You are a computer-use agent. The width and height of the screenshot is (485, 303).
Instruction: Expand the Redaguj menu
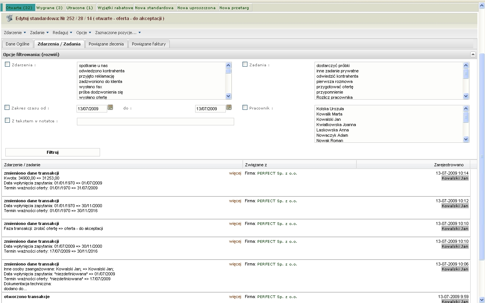click(63, 33)
